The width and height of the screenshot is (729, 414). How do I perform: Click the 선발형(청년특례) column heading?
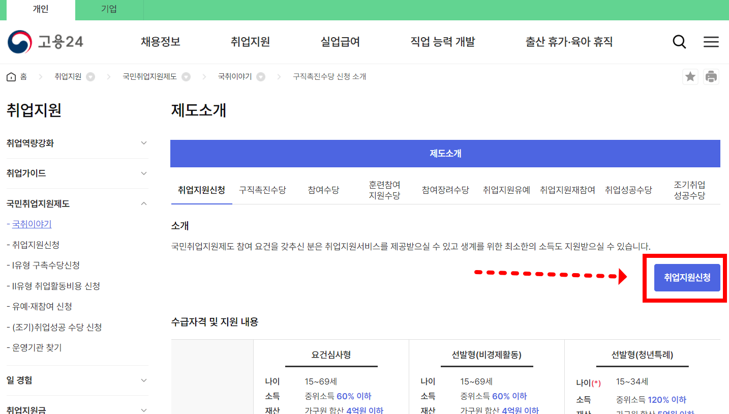pos(643,354)
